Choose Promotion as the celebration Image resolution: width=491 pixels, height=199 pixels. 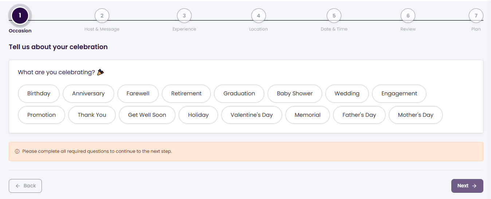tap(42, 115)
